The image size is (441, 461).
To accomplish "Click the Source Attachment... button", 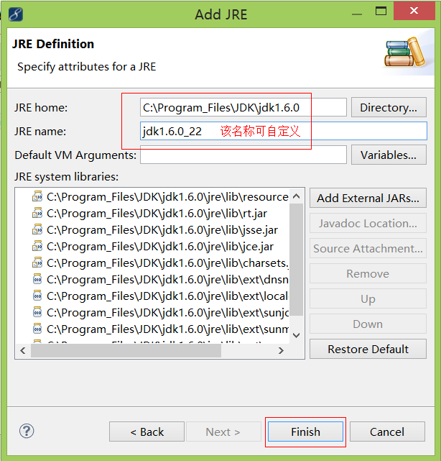I will pos(368,248).
